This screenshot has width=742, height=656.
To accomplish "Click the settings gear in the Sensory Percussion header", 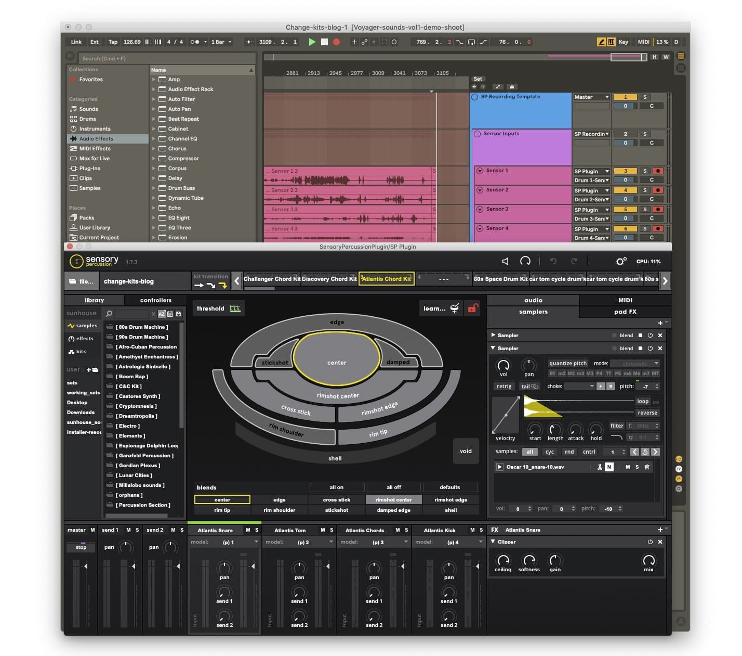I will pyautogui.click(x=621, y=261).
